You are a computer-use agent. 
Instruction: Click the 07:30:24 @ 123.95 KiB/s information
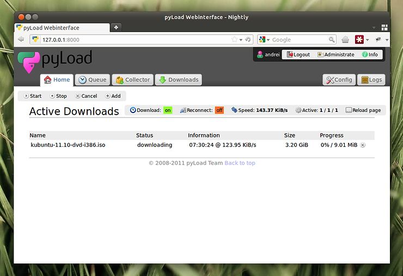pyautogui.click(x=223, y=145)
